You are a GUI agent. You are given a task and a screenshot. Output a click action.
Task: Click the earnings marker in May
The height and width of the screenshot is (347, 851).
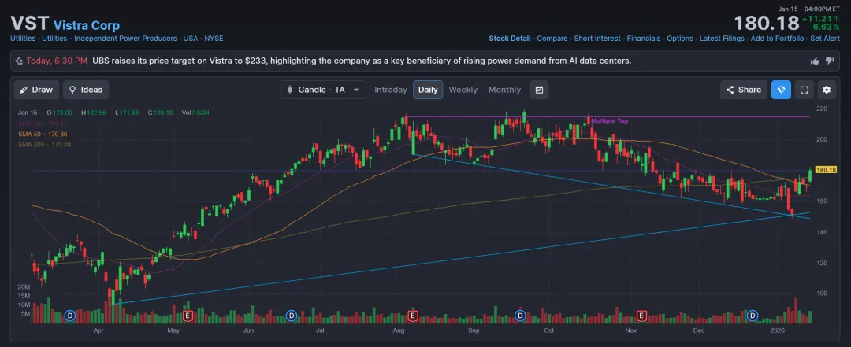(x=188, y=315)
